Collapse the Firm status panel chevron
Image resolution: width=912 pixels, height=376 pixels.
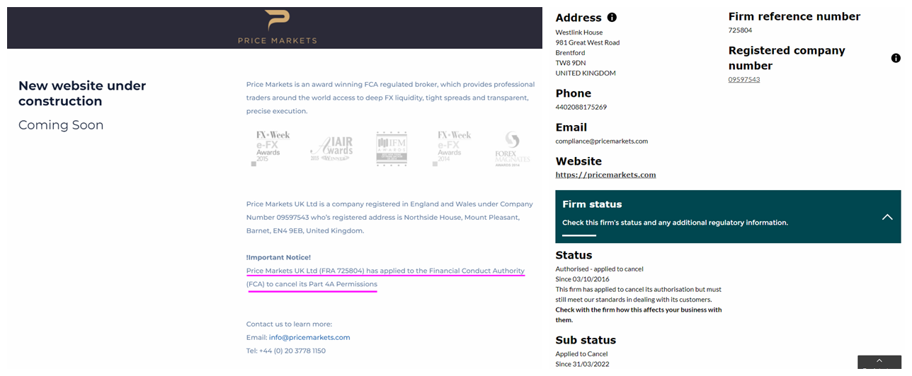tap(887, 217)
